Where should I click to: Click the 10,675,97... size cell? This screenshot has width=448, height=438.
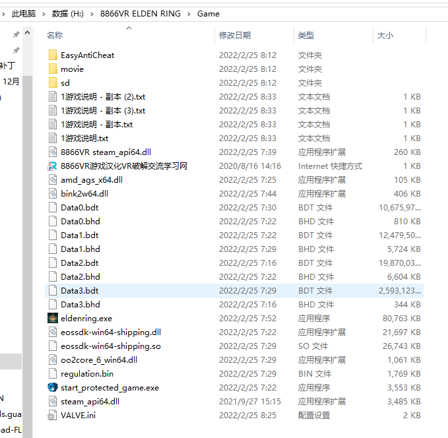point(400,207)
